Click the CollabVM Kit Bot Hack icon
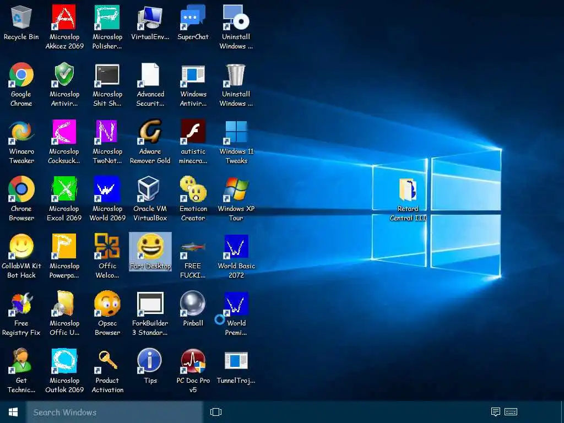The width and height of the screenshot is (564, 423). (x=21, y=256)
